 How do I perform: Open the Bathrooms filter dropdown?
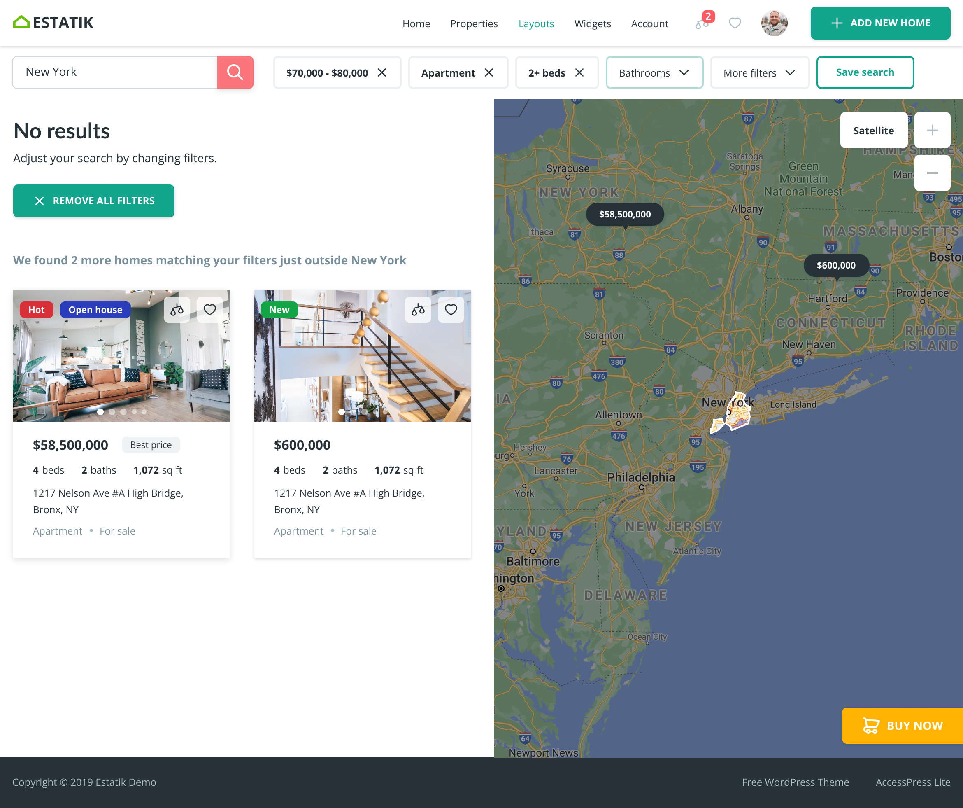pyautogui.click(x=654, y=72)
